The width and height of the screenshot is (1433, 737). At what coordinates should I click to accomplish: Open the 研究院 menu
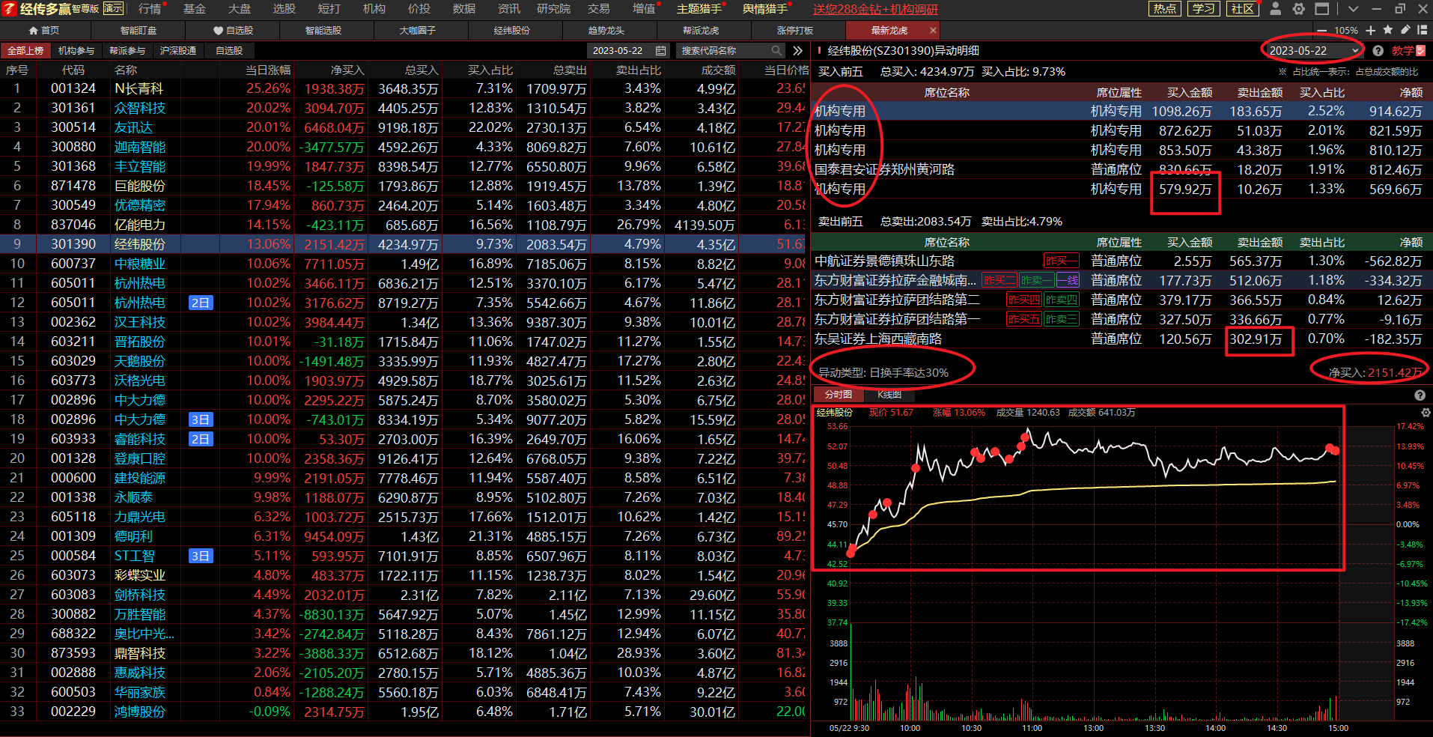click(554, 9)
